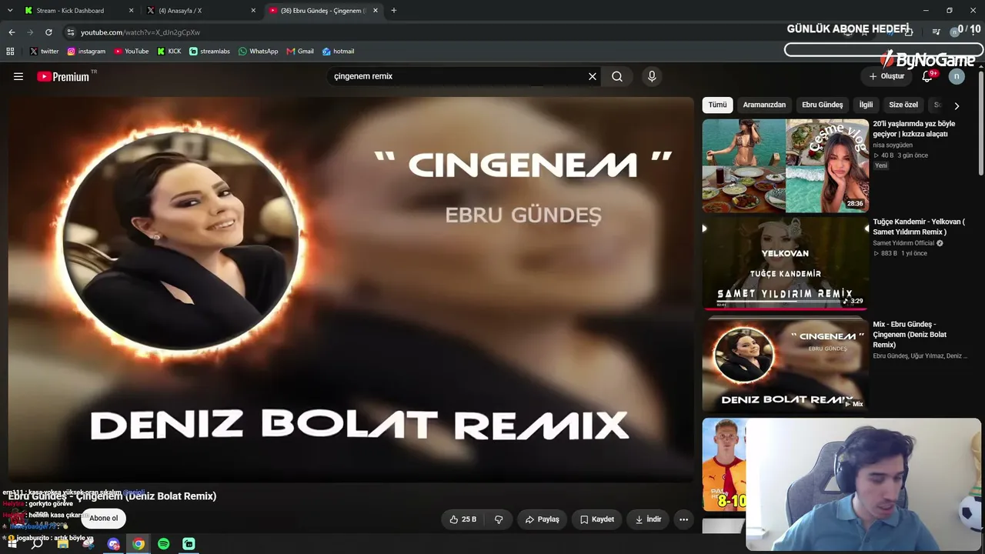The width and height of the screenshot is (985, 554).
Task: Visit Samet Yıldırım Official channel
Action: pos(903,243)
